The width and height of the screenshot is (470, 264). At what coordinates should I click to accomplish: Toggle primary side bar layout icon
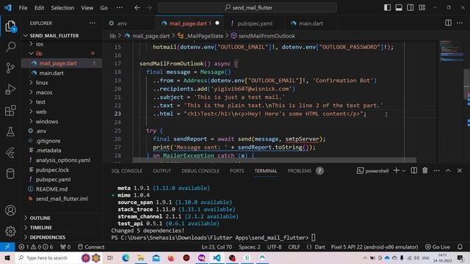click(x=387, y=7)
